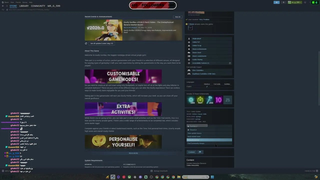320x180 pixels.
Task: Click the friend avatar who owns this game
Action: tap(190, 28)
